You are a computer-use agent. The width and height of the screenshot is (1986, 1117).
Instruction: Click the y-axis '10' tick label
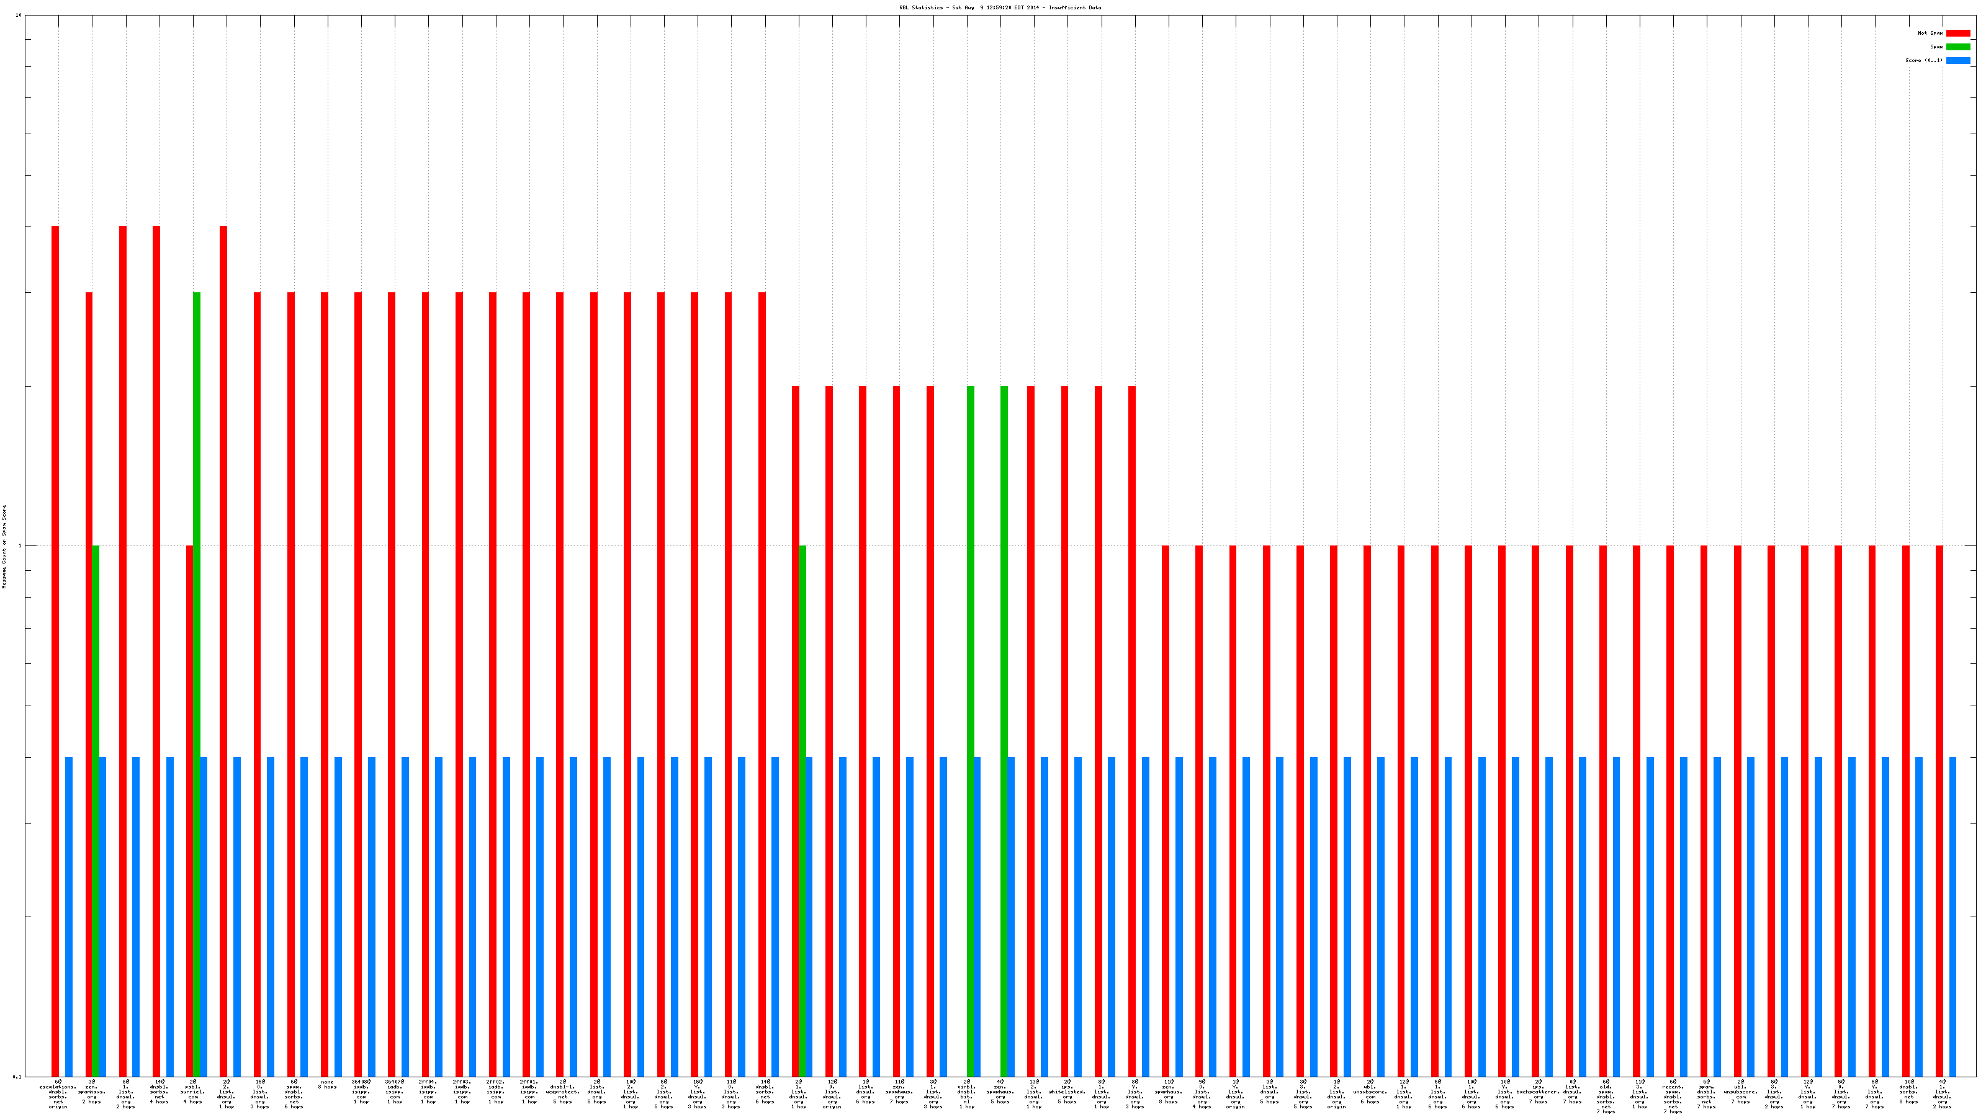19,16
